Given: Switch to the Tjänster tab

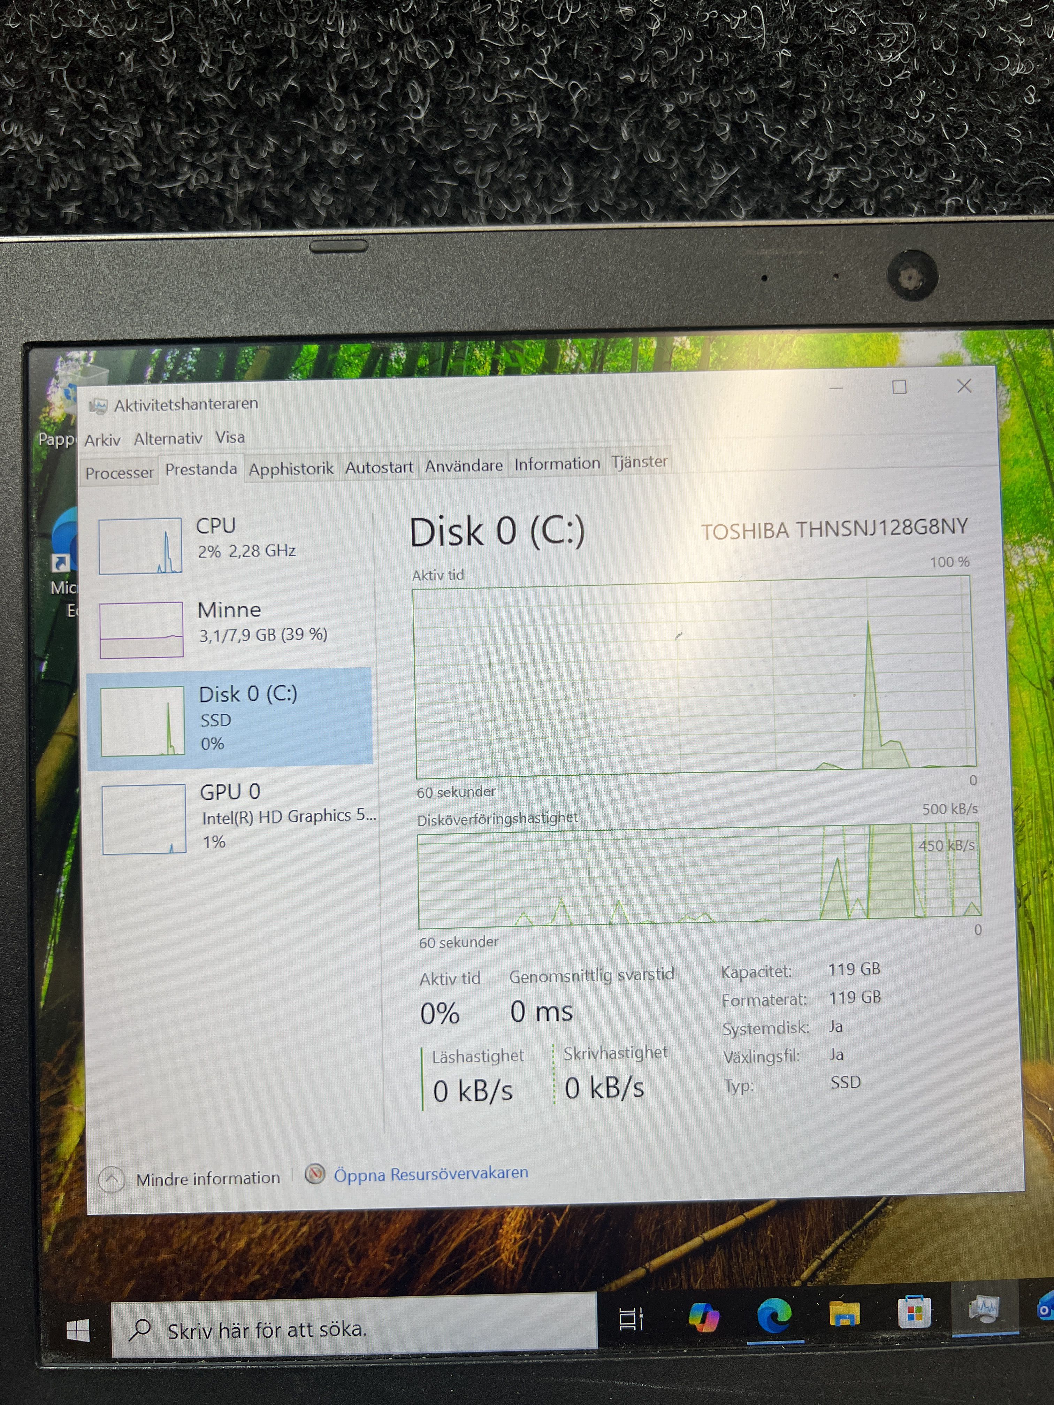Looking at the screenshot, I should pyautogui.click(x=639, y=461).
